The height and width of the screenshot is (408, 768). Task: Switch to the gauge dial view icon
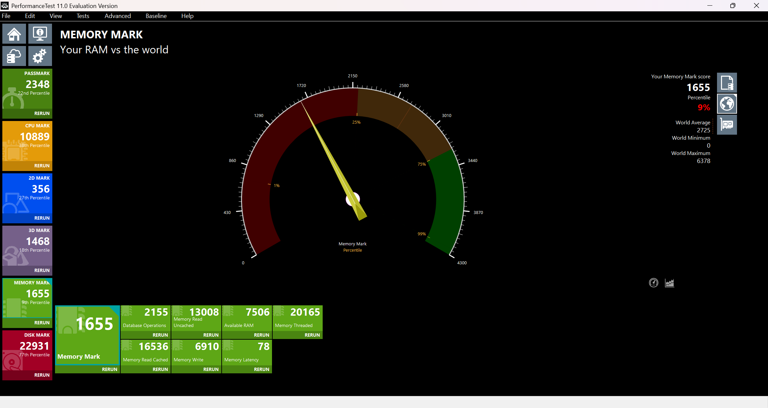(654, 283)
